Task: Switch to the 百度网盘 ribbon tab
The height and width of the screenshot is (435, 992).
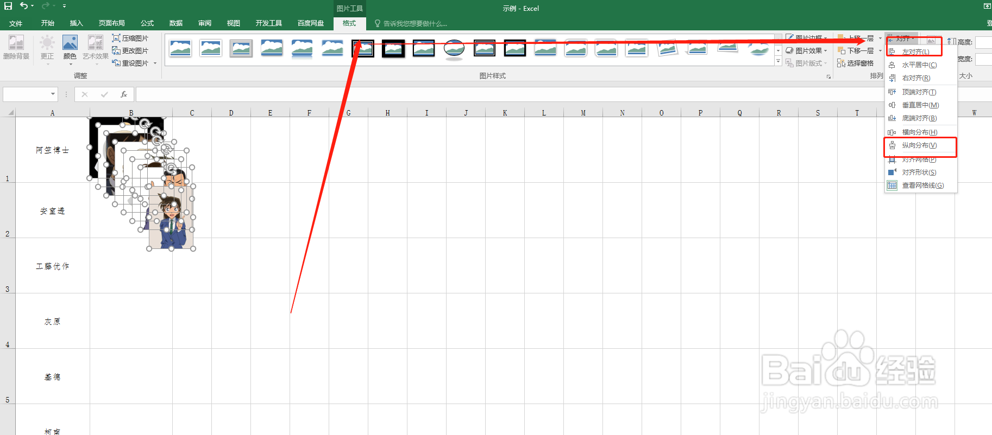Action: (x=311, y=23)
